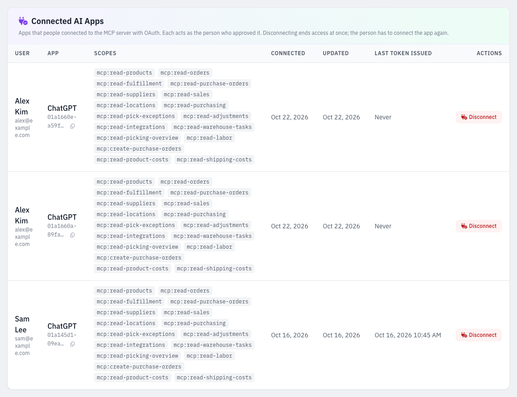Screen dimensions: 517x397
Task: Click the mcp:read-integrations tag in the 01a1660a row
Action: pos(131,236)
